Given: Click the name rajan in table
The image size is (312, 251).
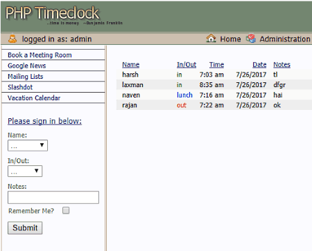Looking at the screenshot, I should tap(130, 105).
